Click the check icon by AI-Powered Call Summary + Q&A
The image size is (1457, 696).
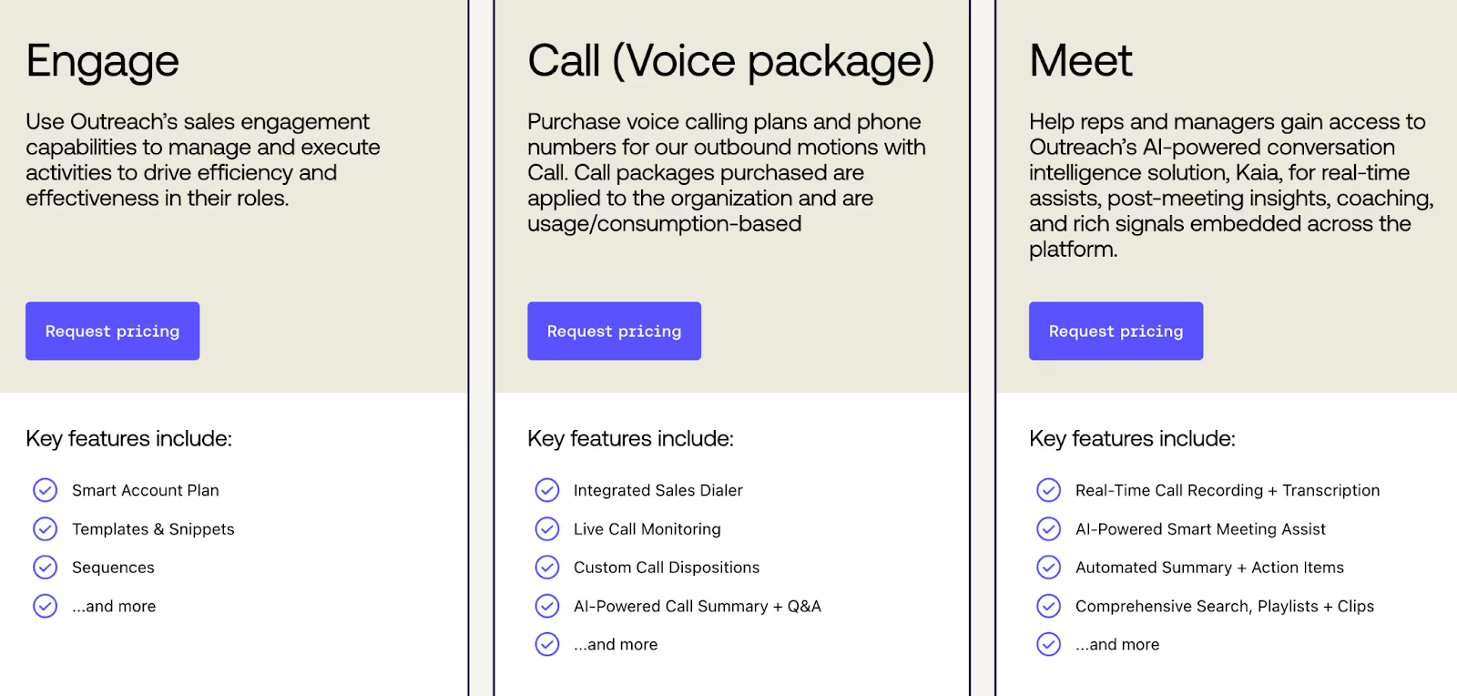(546, 606)
